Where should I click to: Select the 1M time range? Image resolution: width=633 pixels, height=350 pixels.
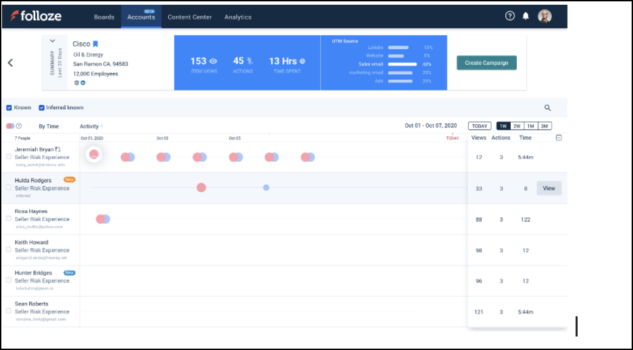pos(530,126)
